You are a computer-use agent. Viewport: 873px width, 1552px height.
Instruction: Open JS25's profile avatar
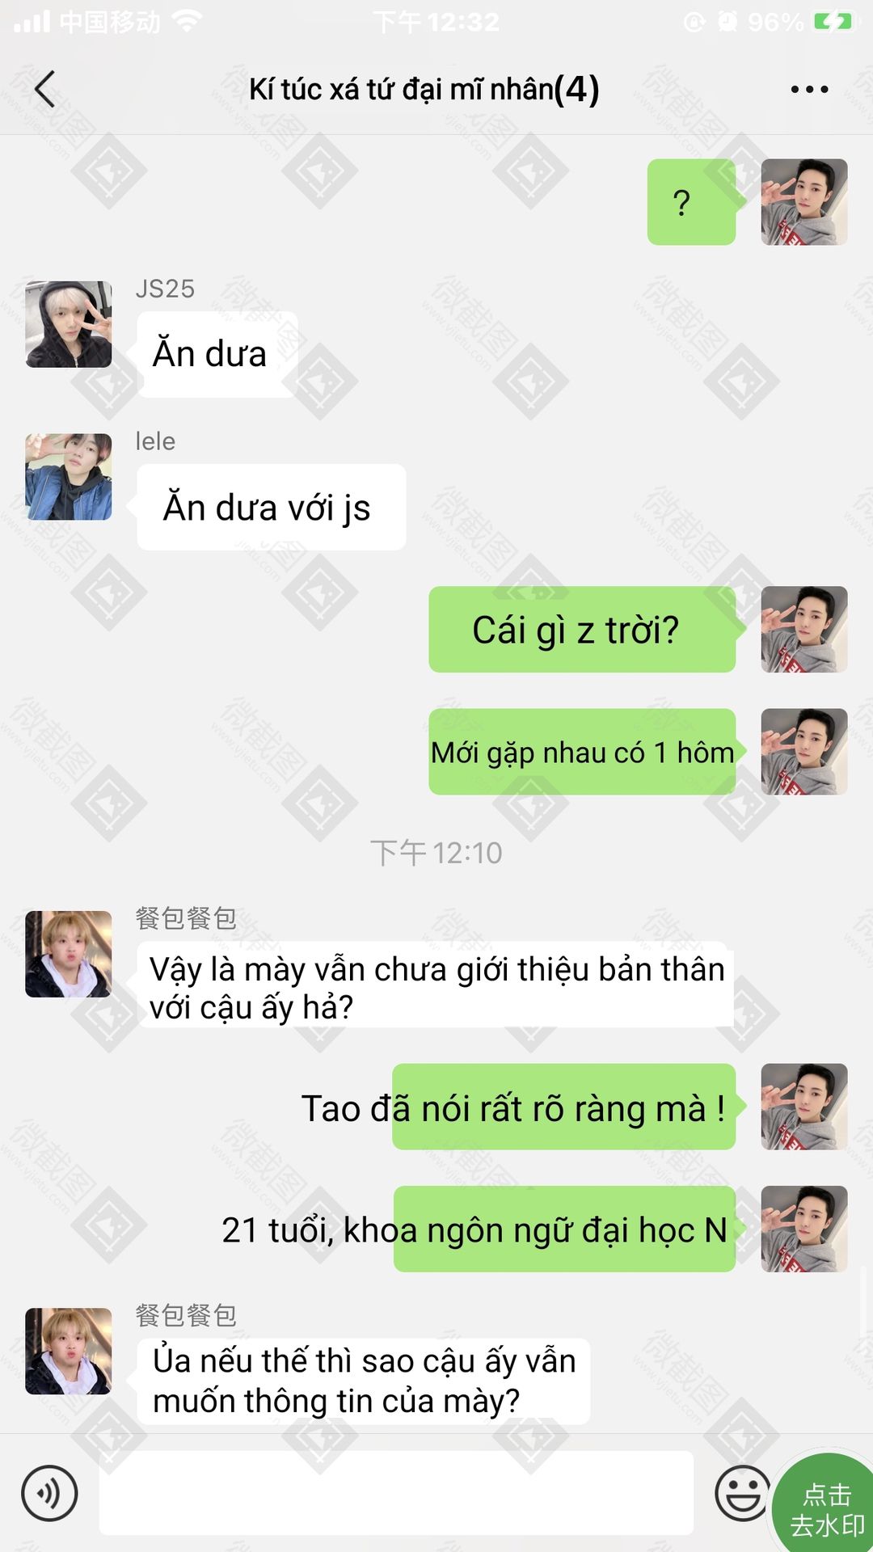[x=69, y=324]
